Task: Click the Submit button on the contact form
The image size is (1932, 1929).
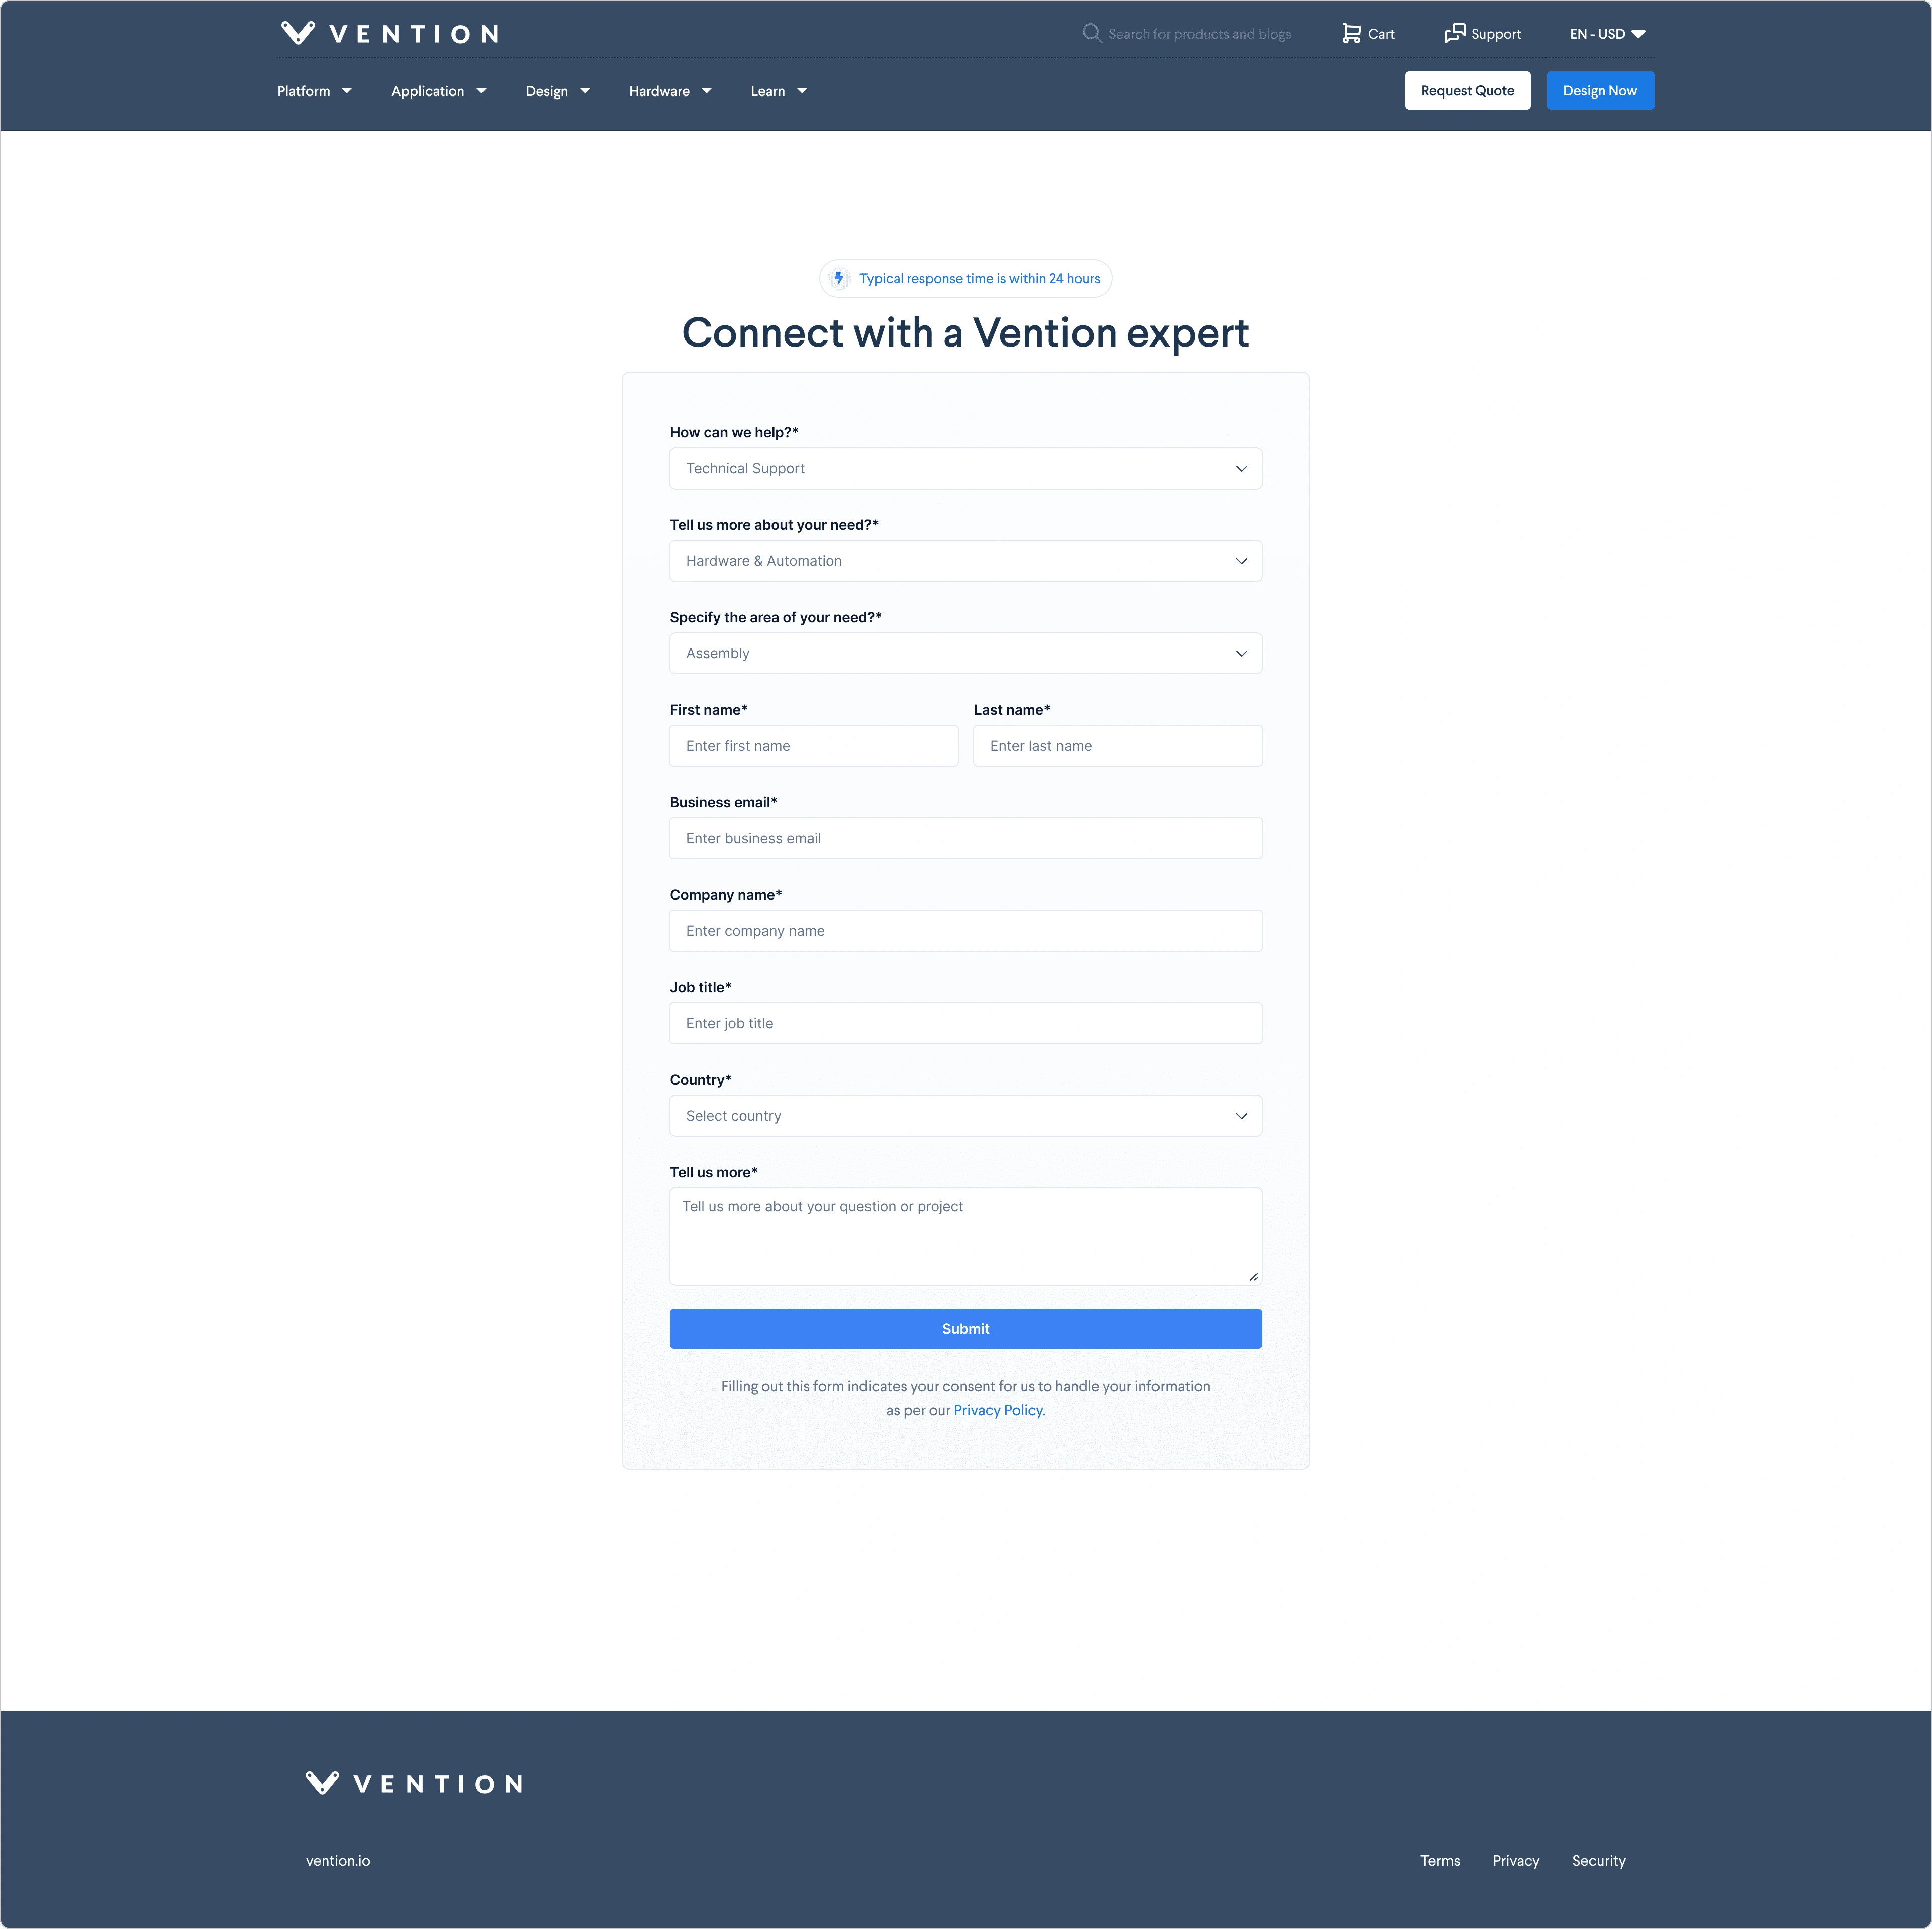Action: [966, 1328]
